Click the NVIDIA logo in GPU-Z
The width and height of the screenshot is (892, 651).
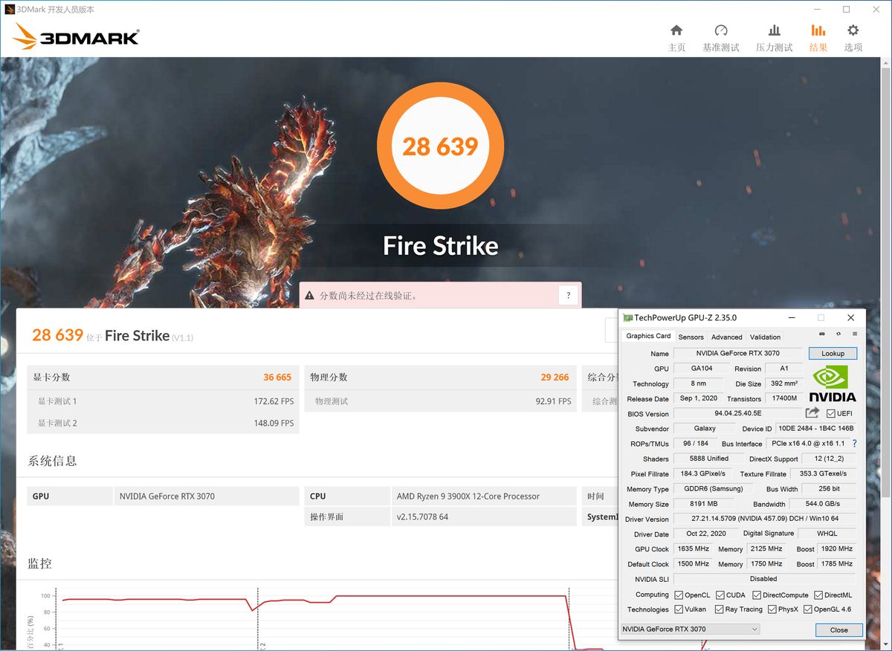(833, 383)
